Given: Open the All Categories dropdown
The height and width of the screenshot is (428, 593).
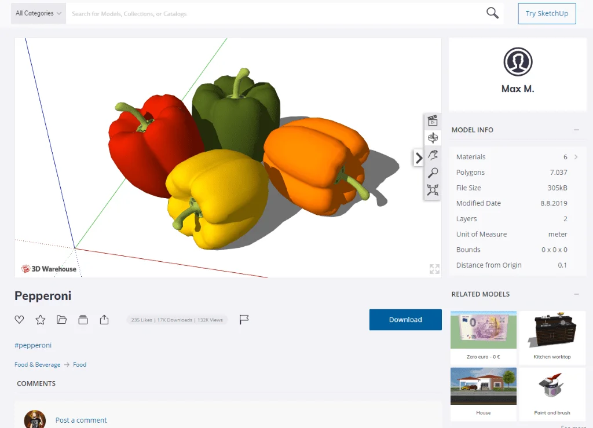Looking at the screenshot, I should pyautogui.click(x=38, y=13).
